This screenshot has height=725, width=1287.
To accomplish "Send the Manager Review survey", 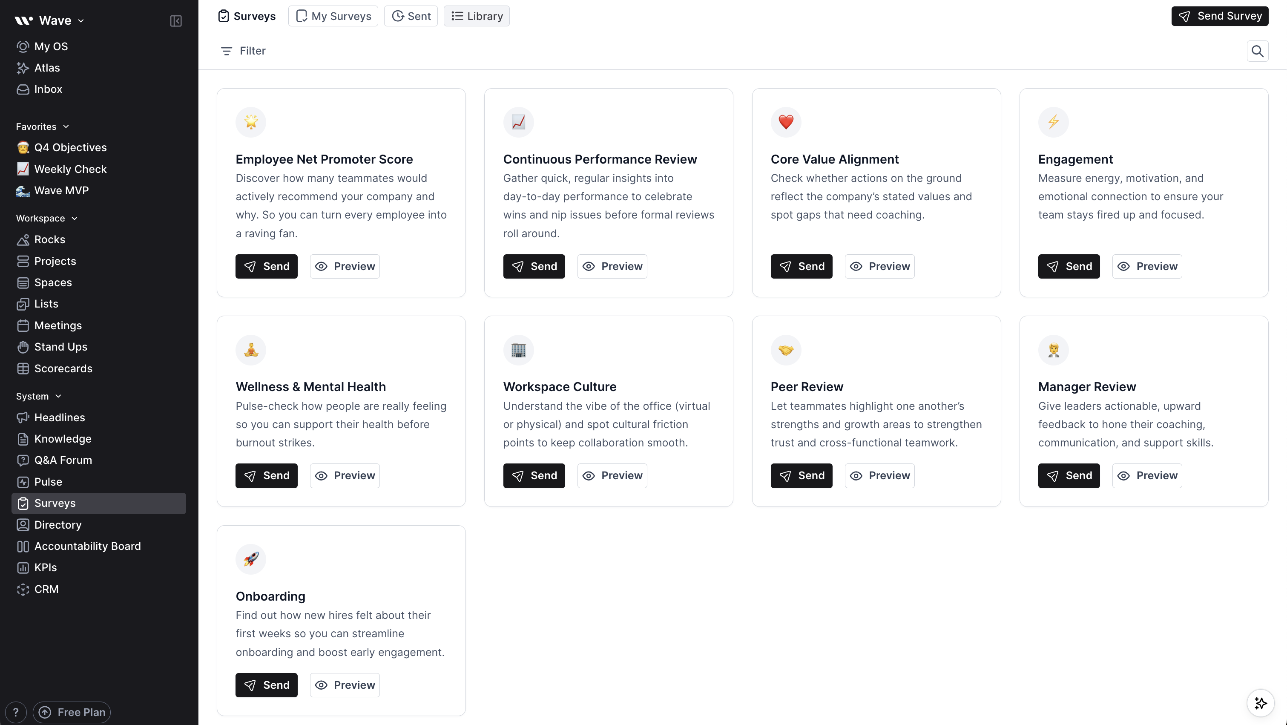I will click(1069, 476).
